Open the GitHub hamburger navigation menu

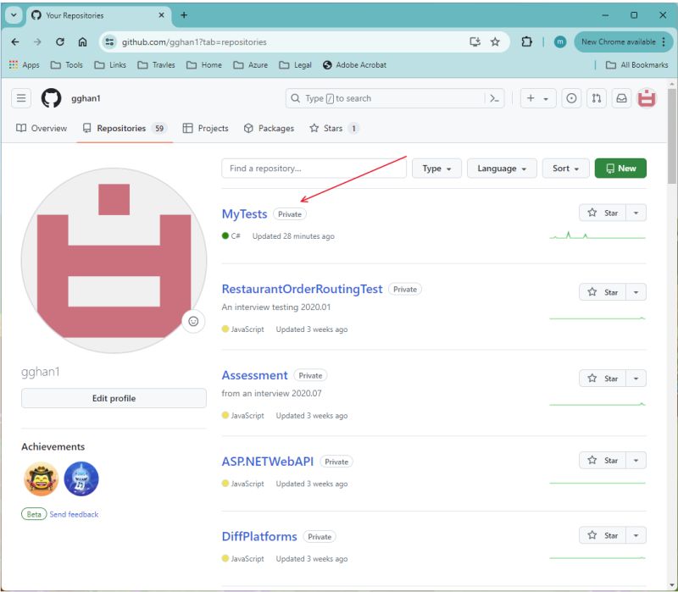pos(21,97)
